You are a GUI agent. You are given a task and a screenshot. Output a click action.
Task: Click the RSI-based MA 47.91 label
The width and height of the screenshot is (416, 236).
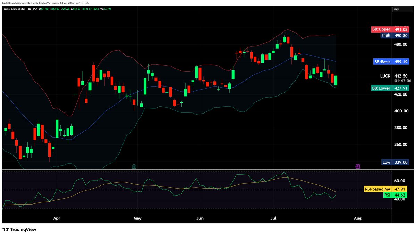[385, 189]
